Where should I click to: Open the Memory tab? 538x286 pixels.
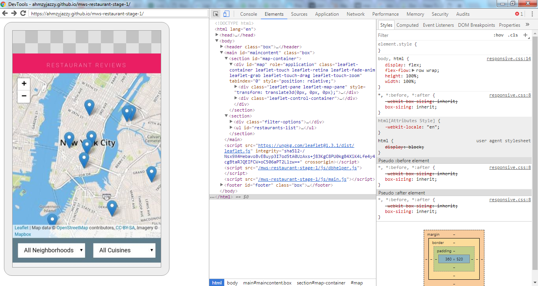coord(415,14)
